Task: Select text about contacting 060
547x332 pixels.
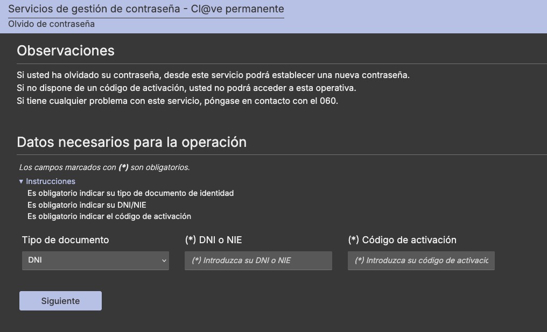Action: click(177, 101)
